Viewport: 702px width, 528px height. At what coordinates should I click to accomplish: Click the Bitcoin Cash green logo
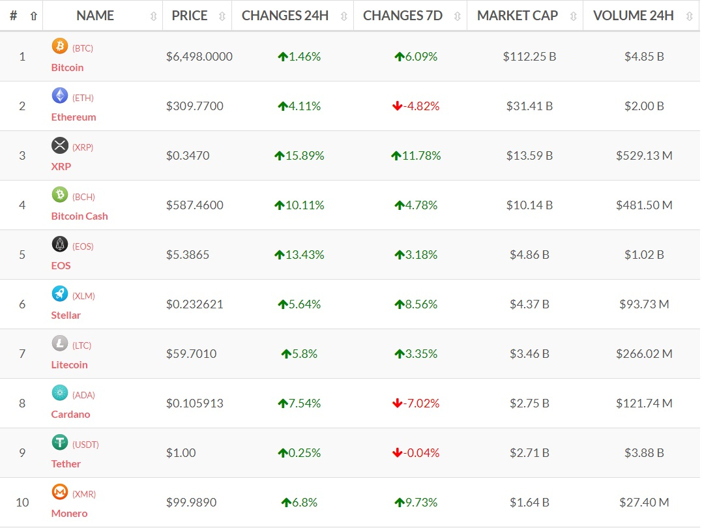[59, 195]
